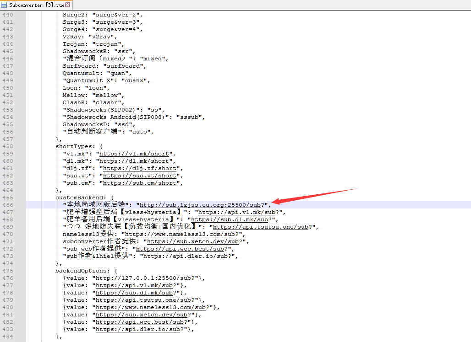Screen dimensions: 471x342
Task: Open the sub.lzjss.eu.org:25500 backend link
Action: point(200,205)
